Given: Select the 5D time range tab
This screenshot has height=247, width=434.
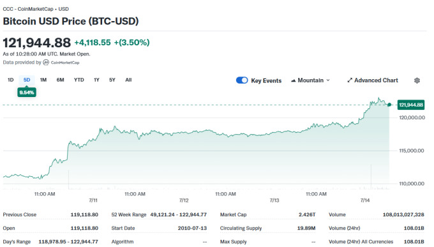Looking at the screenshot, I should tap(27, 80).
